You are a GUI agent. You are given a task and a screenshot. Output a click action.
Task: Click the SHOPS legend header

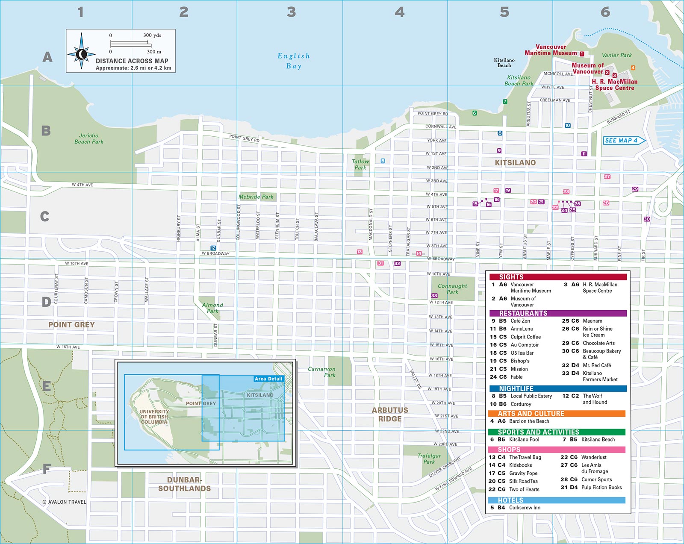pos(557,450)
